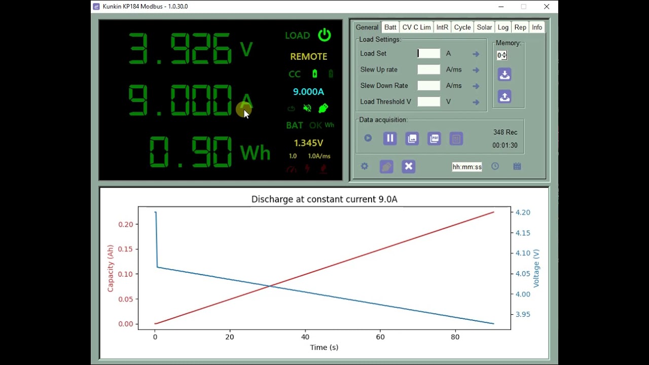
Task: Open the Cycle tab
Action: pos(462,27)
